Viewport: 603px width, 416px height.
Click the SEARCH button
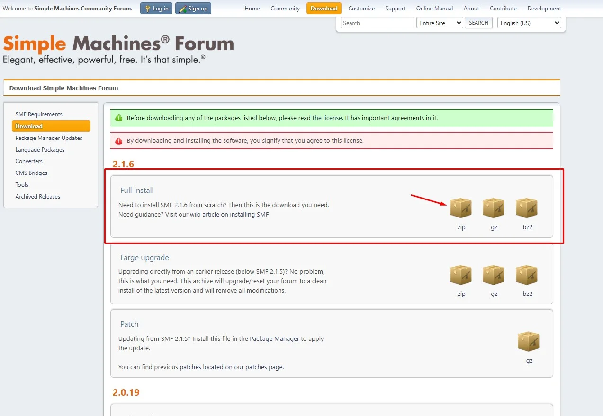point(478,23)
